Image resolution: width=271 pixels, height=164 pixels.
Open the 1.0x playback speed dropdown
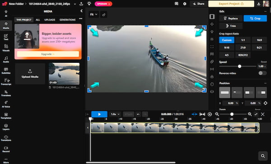pos(115,114)
